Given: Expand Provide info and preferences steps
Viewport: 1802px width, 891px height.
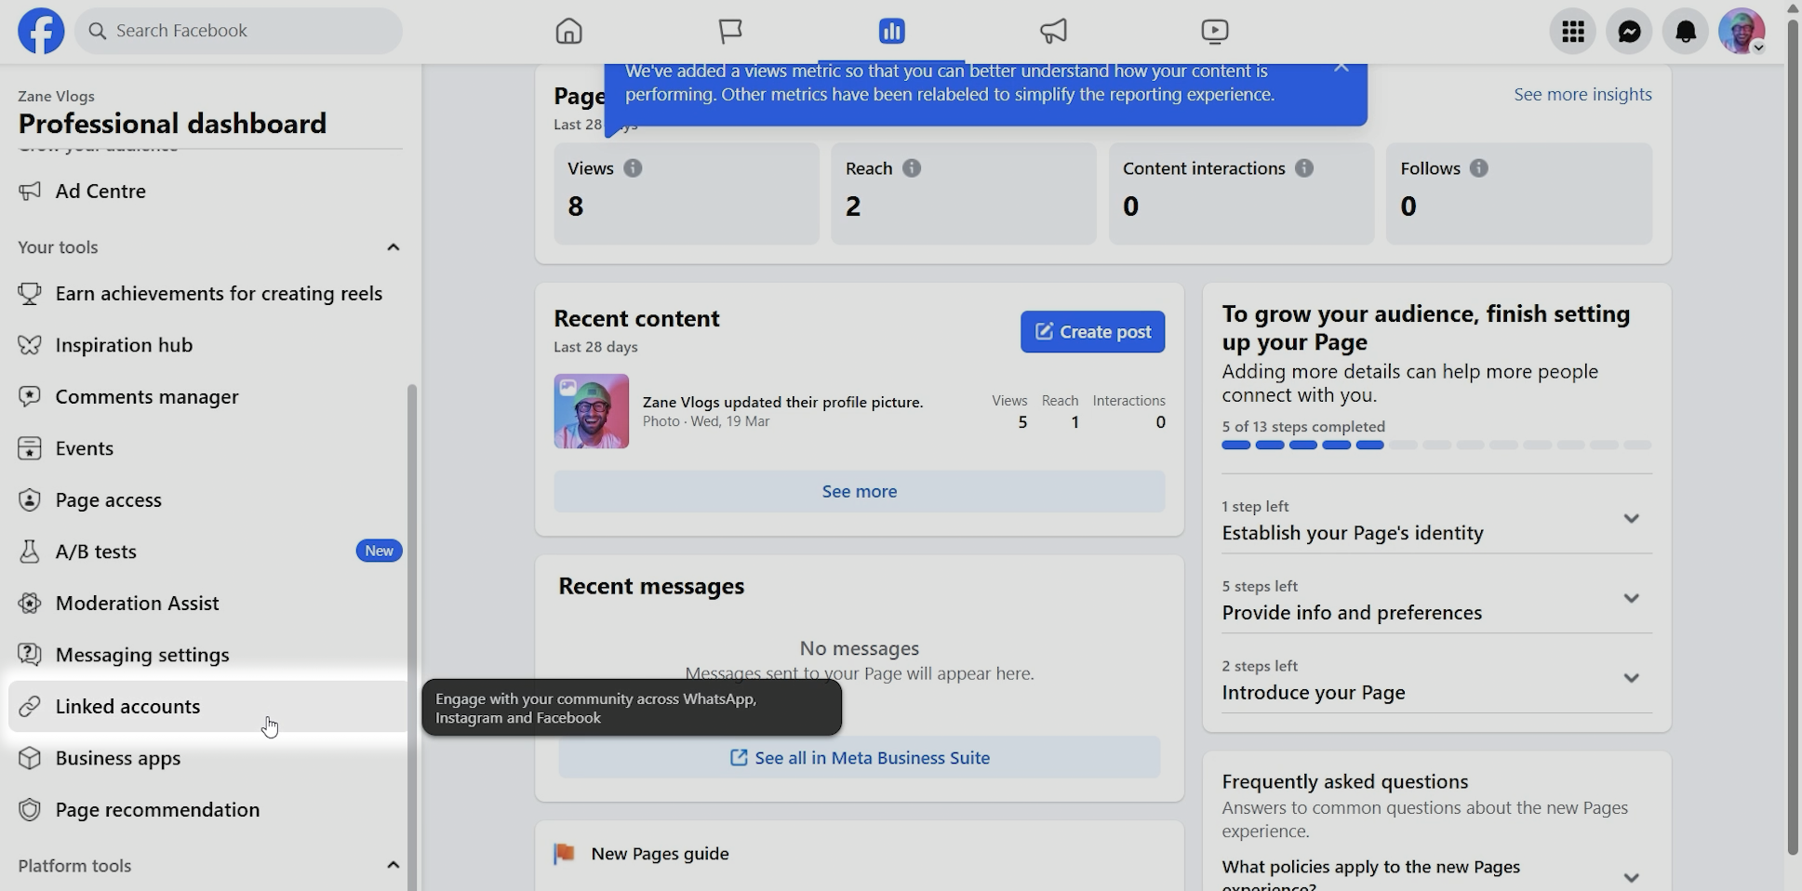Looking at the screenshot, I should [x=1630, y=599].
